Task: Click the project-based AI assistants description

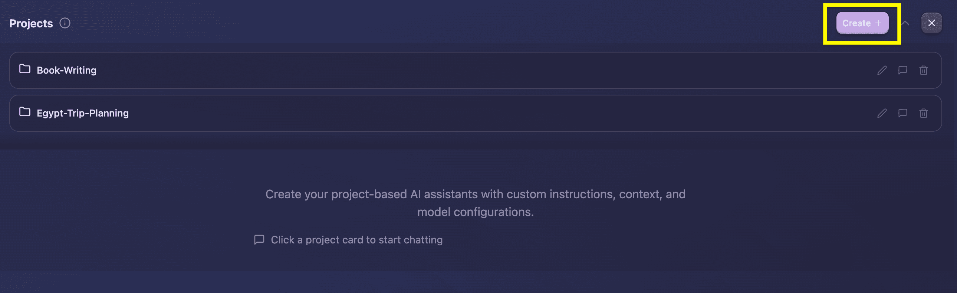Action: (x=475, y=203)
